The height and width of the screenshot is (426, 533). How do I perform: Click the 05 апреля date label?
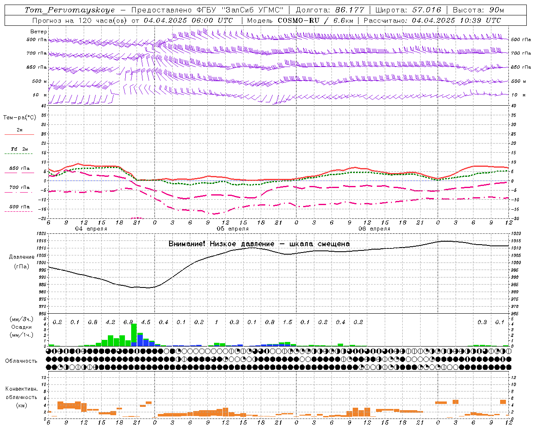point(232,229)
